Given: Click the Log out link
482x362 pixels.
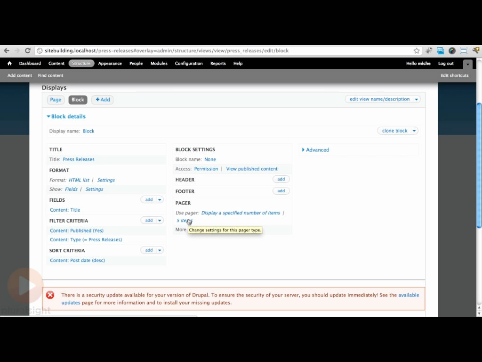Looking at the screenshot, I should coord(446,64).
